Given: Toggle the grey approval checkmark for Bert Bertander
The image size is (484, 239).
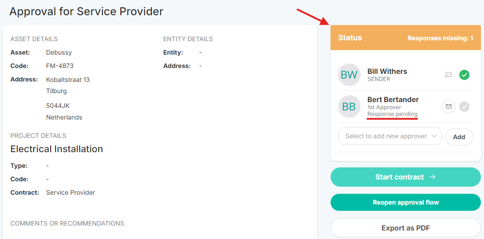Looking at the screenshot, I should 464,107.
